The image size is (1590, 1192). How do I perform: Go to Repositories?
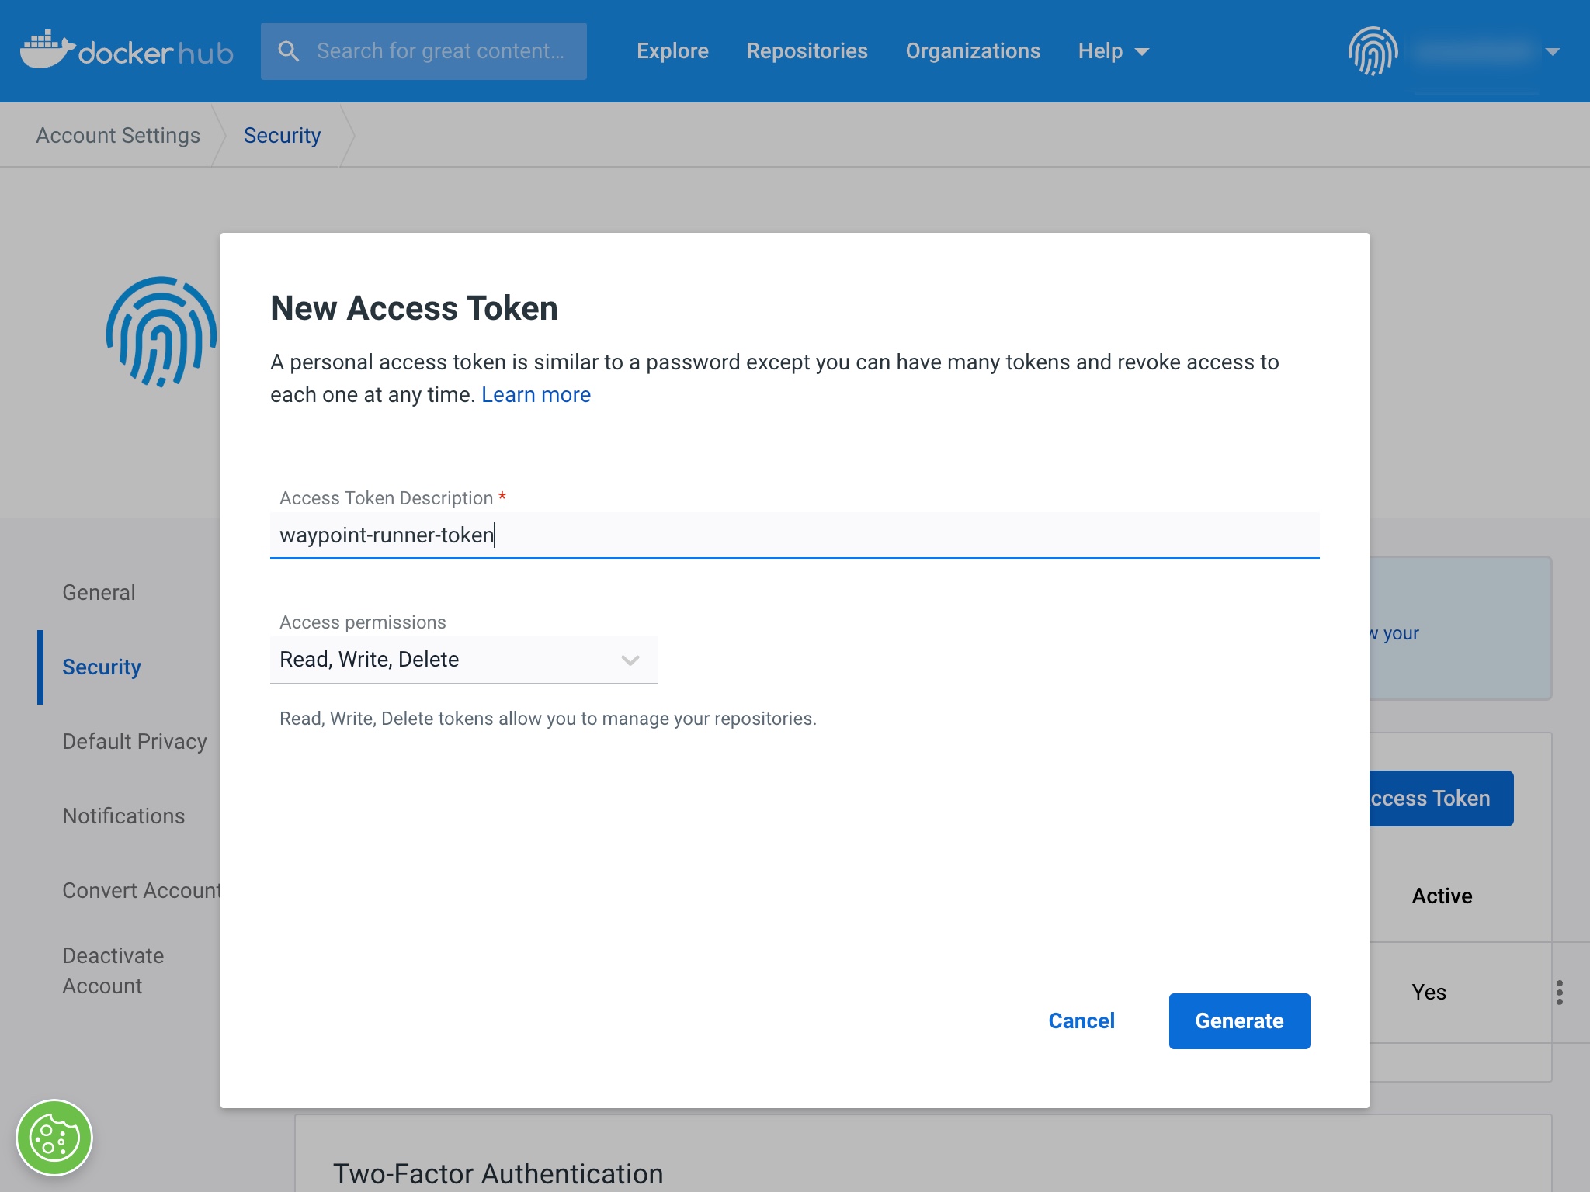[807, 51]
